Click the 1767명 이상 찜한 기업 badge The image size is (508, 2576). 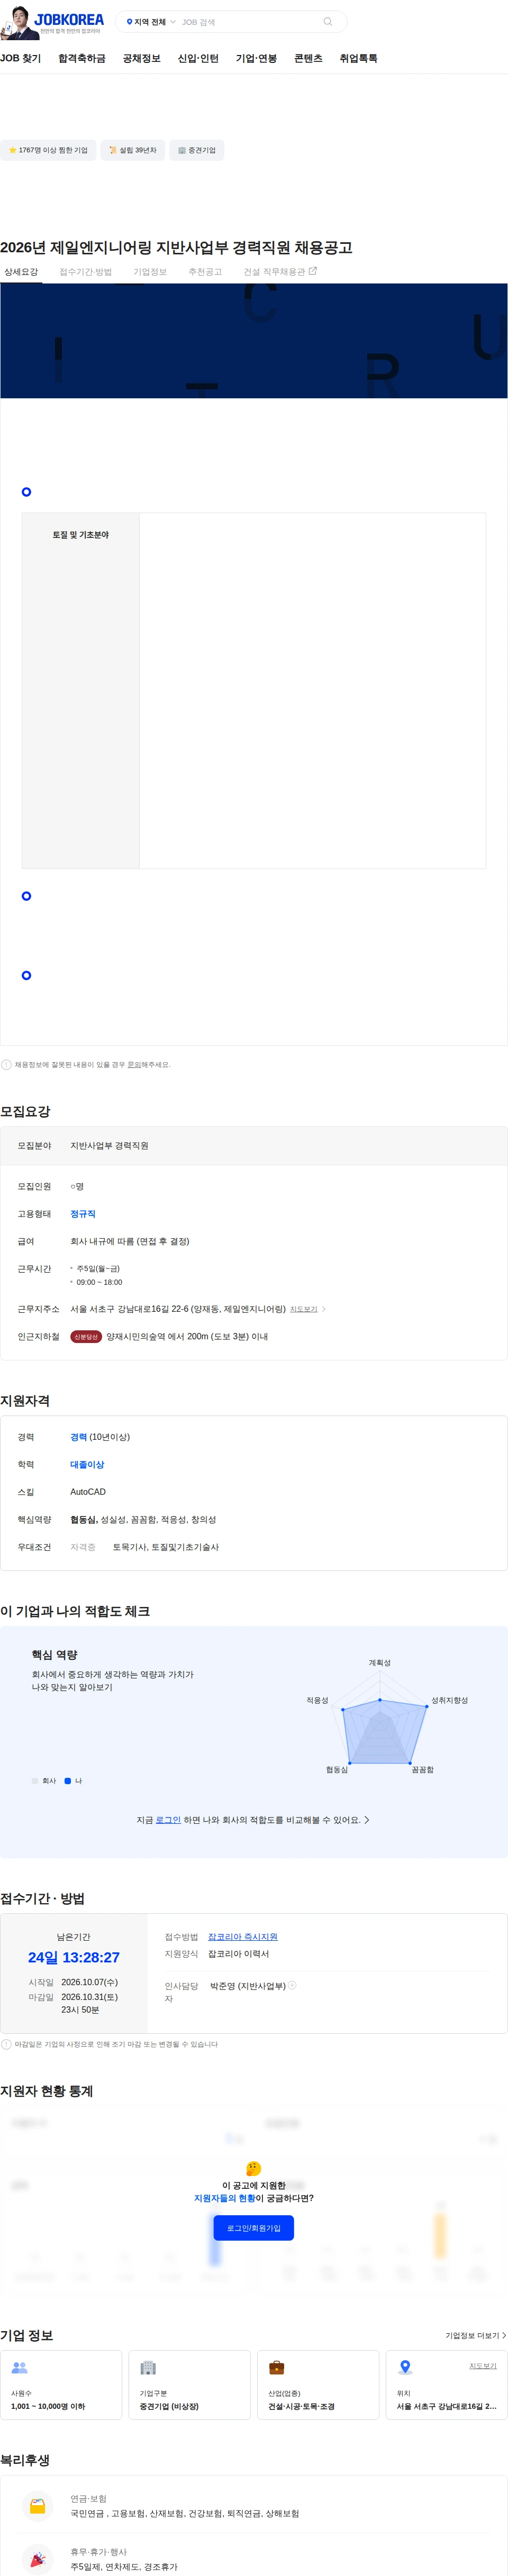(48, 151)
